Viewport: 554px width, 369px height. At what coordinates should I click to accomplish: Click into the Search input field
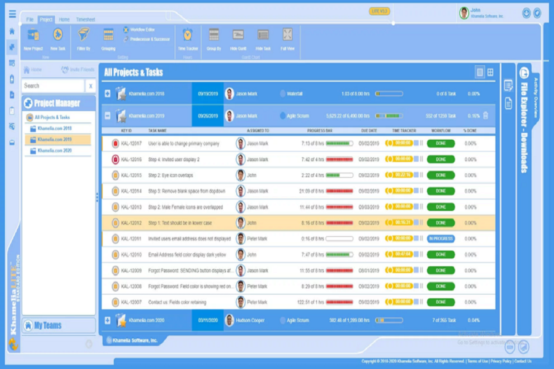pos(53,86)
